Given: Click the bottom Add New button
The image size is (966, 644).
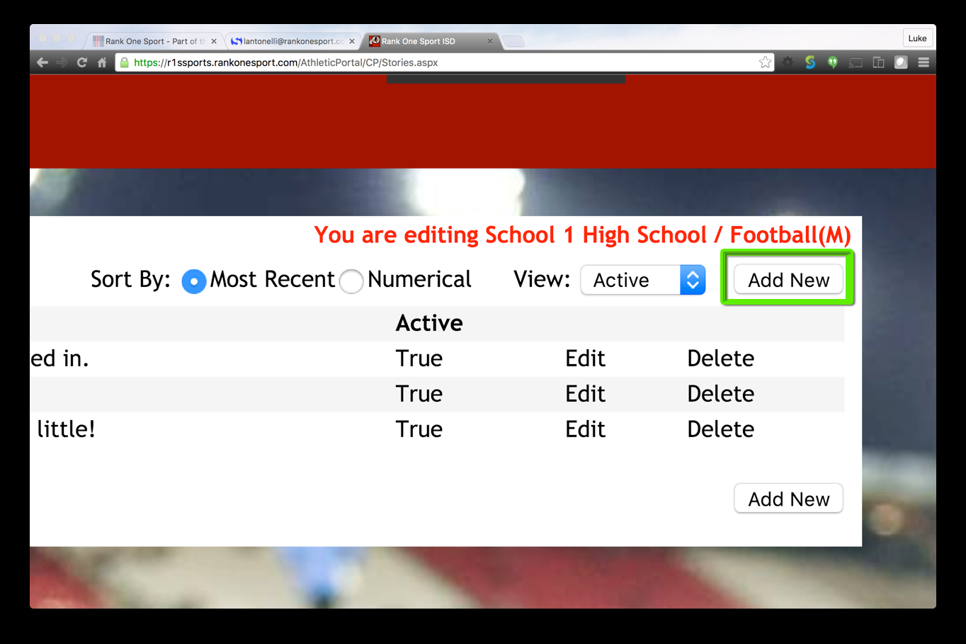Looking at the screenshot, I should coord(788,499).
